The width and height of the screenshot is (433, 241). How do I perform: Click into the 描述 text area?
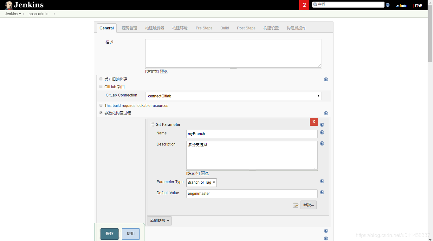[x=233, y=53]
